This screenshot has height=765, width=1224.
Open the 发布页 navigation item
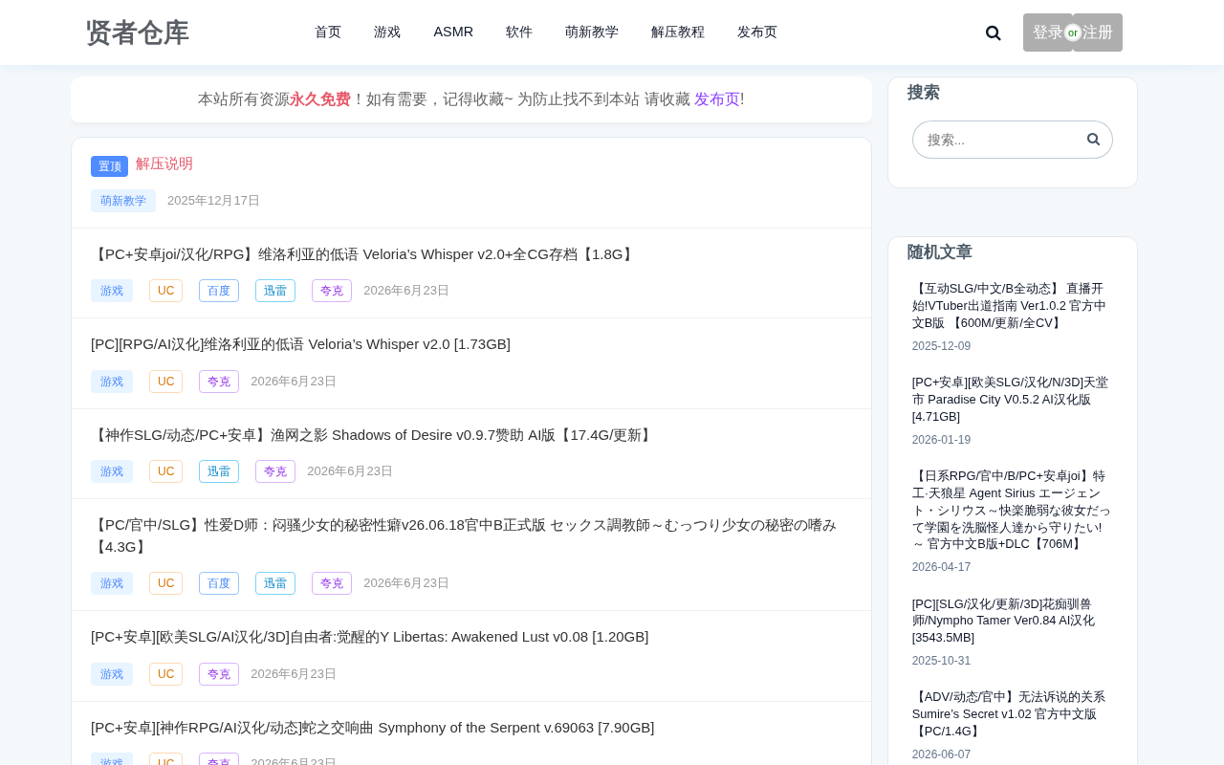tap(757, 32)
